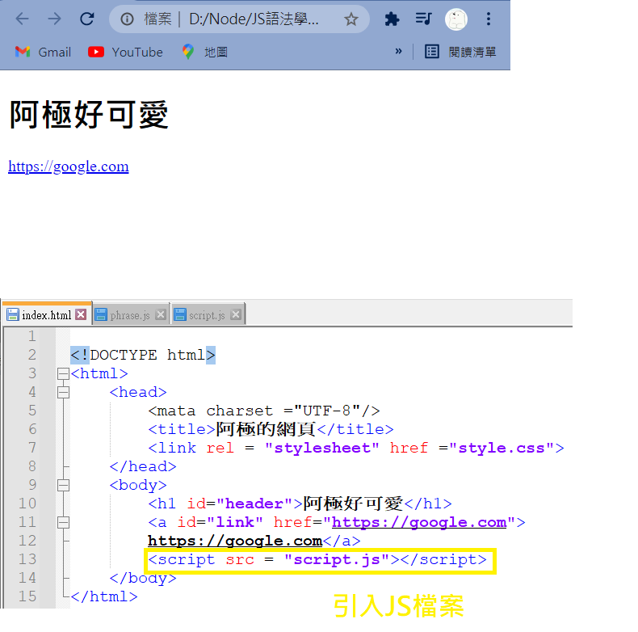This screenshot has height=632, width=638.
Task: Switch to script.js tab
Action: [207, 314]
